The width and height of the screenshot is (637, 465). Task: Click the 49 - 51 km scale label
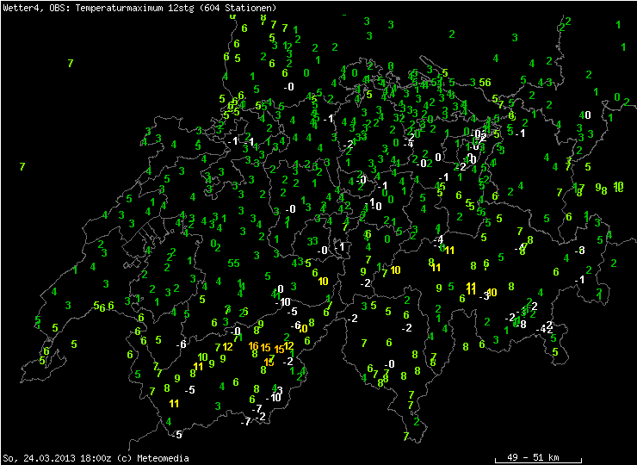(x=535, y=457)
